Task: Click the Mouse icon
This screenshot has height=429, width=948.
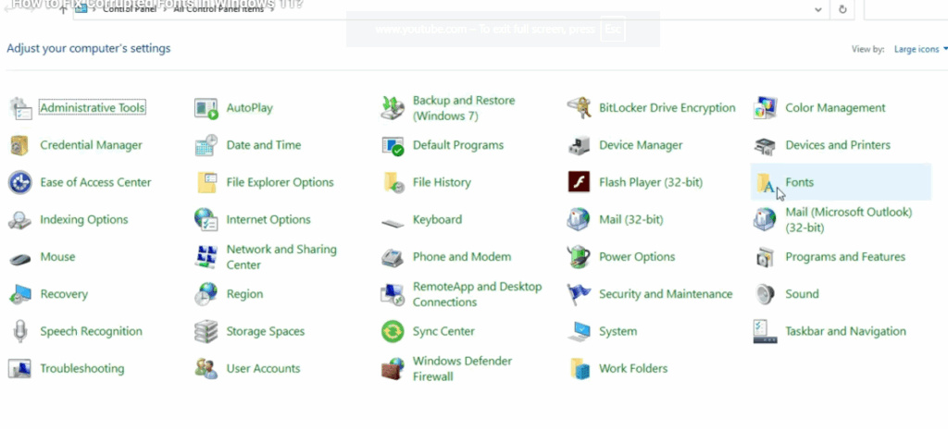Action: point(20,259)
